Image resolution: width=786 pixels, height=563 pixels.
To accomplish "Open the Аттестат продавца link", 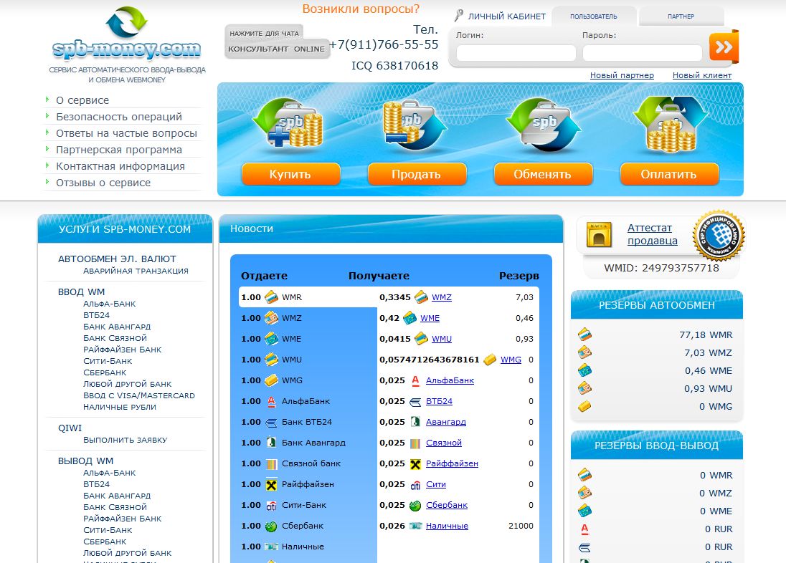I will pos(652,234).
